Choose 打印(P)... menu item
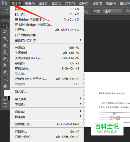 click(x=47, y=132)
